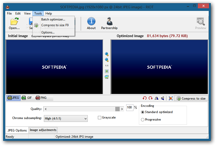Click the RIOT app icon in title bar
This screenshot has width=216, height=146.
coord(8,7)
